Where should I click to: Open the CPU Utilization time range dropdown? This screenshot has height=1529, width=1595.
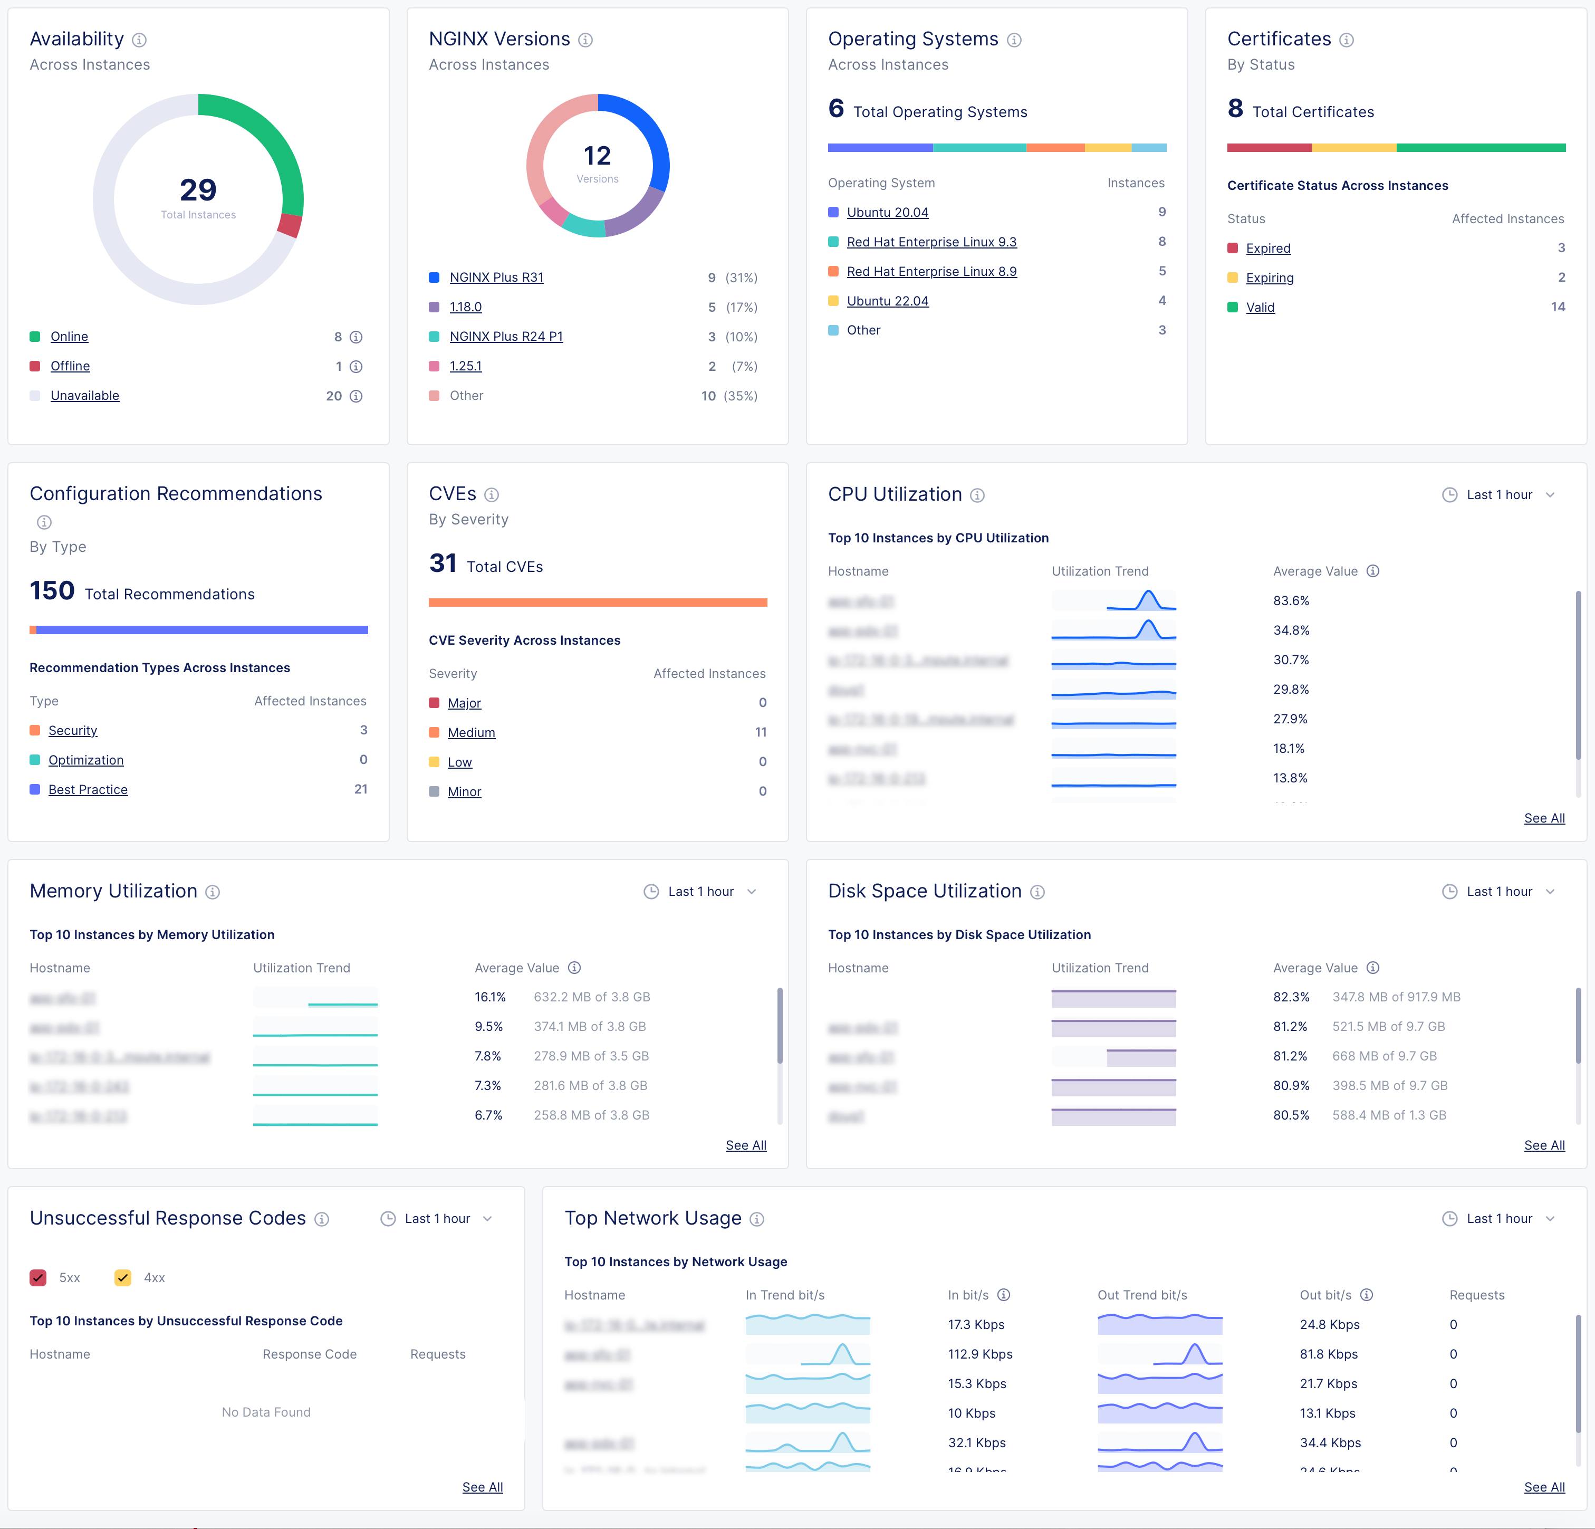1550,494
